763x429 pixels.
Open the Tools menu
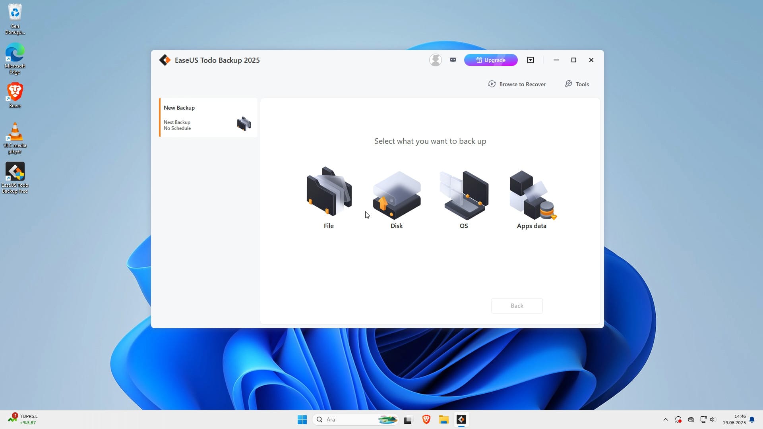click(x=577, y=84)
